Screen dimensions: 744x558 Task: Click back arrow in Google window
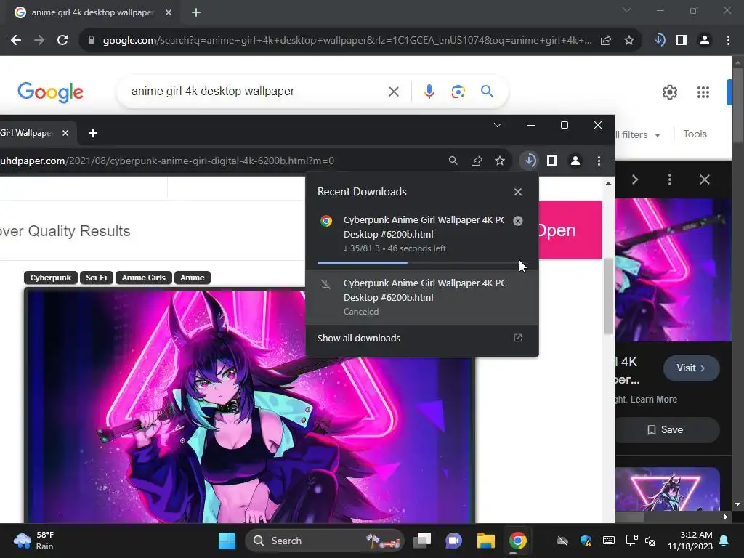pyautogui.click(x=16, y=41)
